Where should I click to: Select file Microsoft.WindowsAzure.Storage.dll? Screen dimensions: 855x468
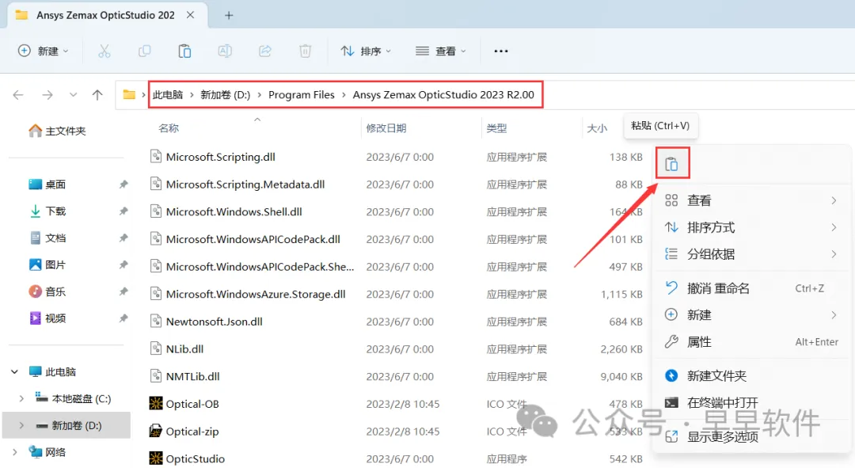point(256,294)
